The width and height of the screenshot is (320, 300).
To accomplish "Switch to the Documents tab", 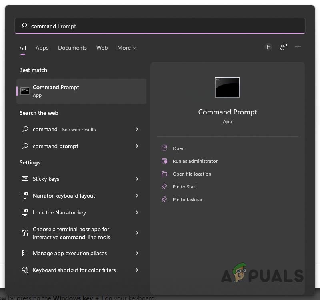I will coord(72,48).
